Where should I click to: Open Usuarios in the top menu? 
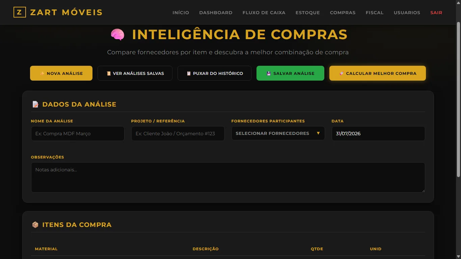pos(407,12)
